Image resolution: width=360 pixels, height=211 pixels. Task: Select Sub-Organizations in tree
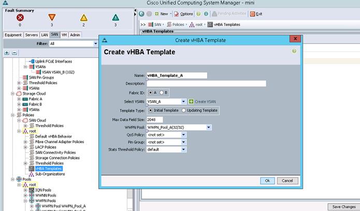click(x=50, y=174)
